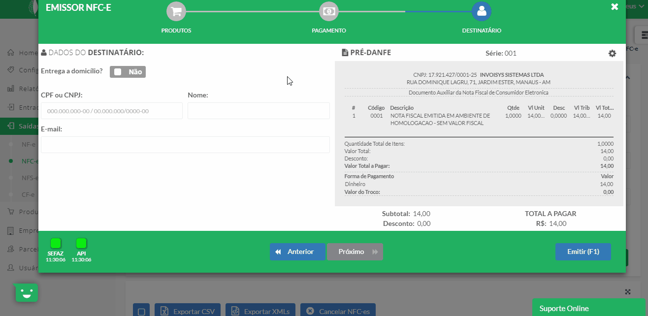648x316 pixels.
Task: Focus the E-mail input field
Action: click(x=185, y=145)
